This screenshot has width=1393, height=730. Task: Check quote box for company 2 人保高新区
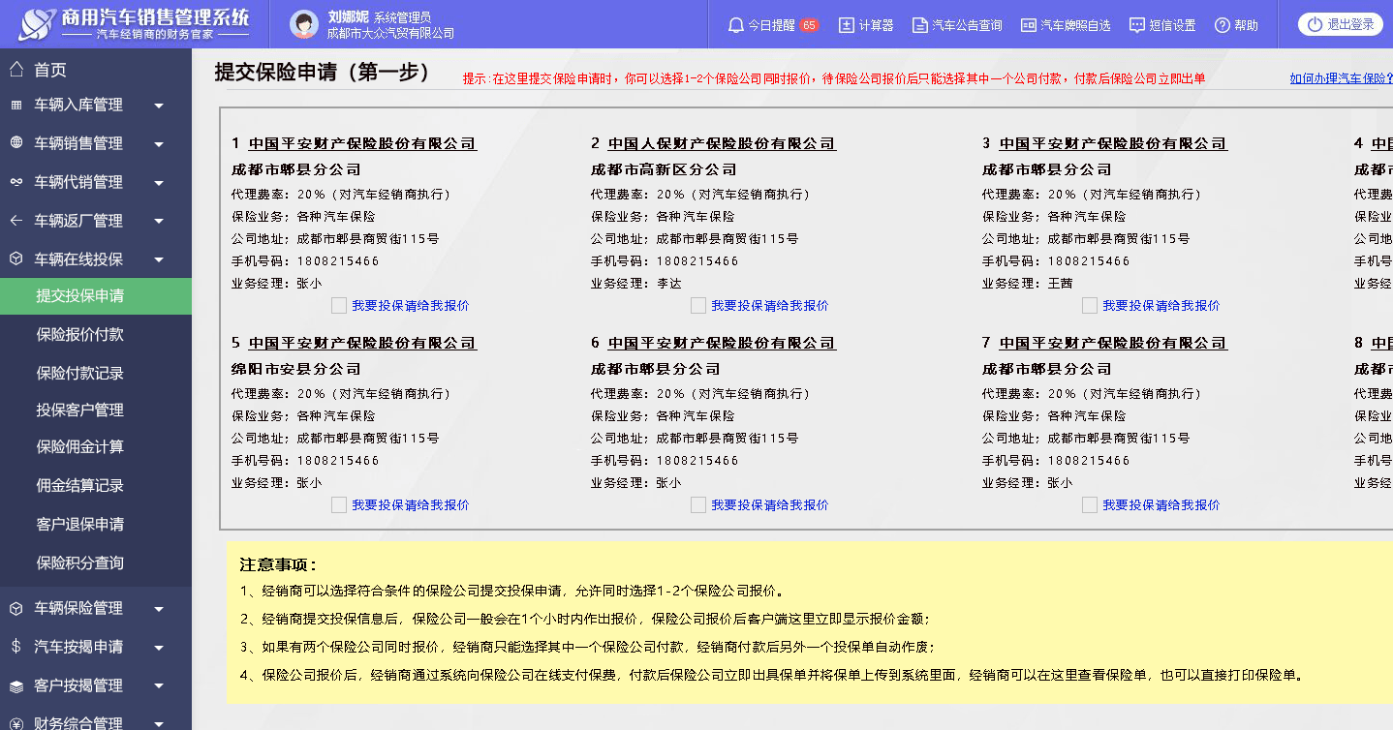698,305
